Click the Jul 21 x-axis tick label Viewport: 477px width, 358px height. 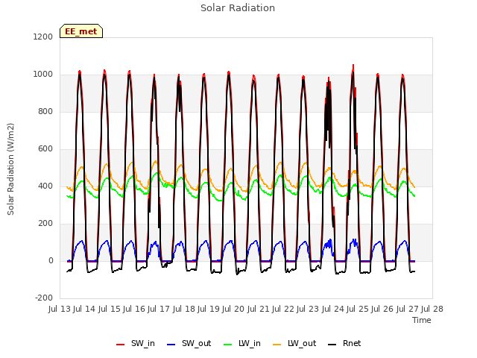pyautogui.click(x=259, y=309)
